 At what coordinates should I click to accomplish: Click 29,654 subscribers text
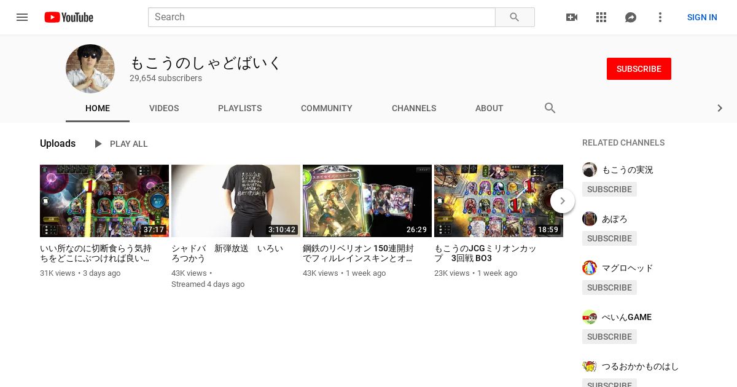tap(166, 78)
